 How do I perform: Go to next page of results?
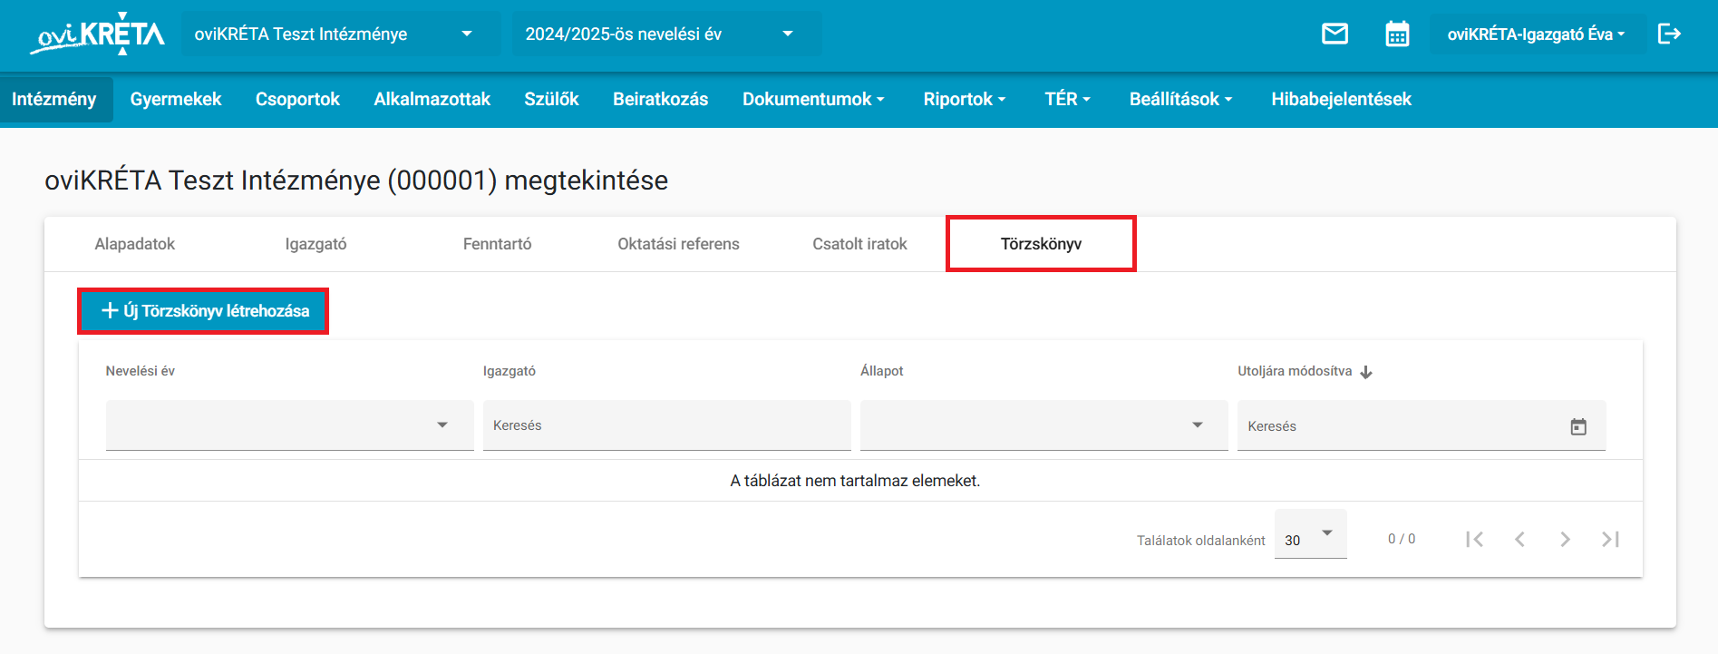click(x=1565, y=540)
